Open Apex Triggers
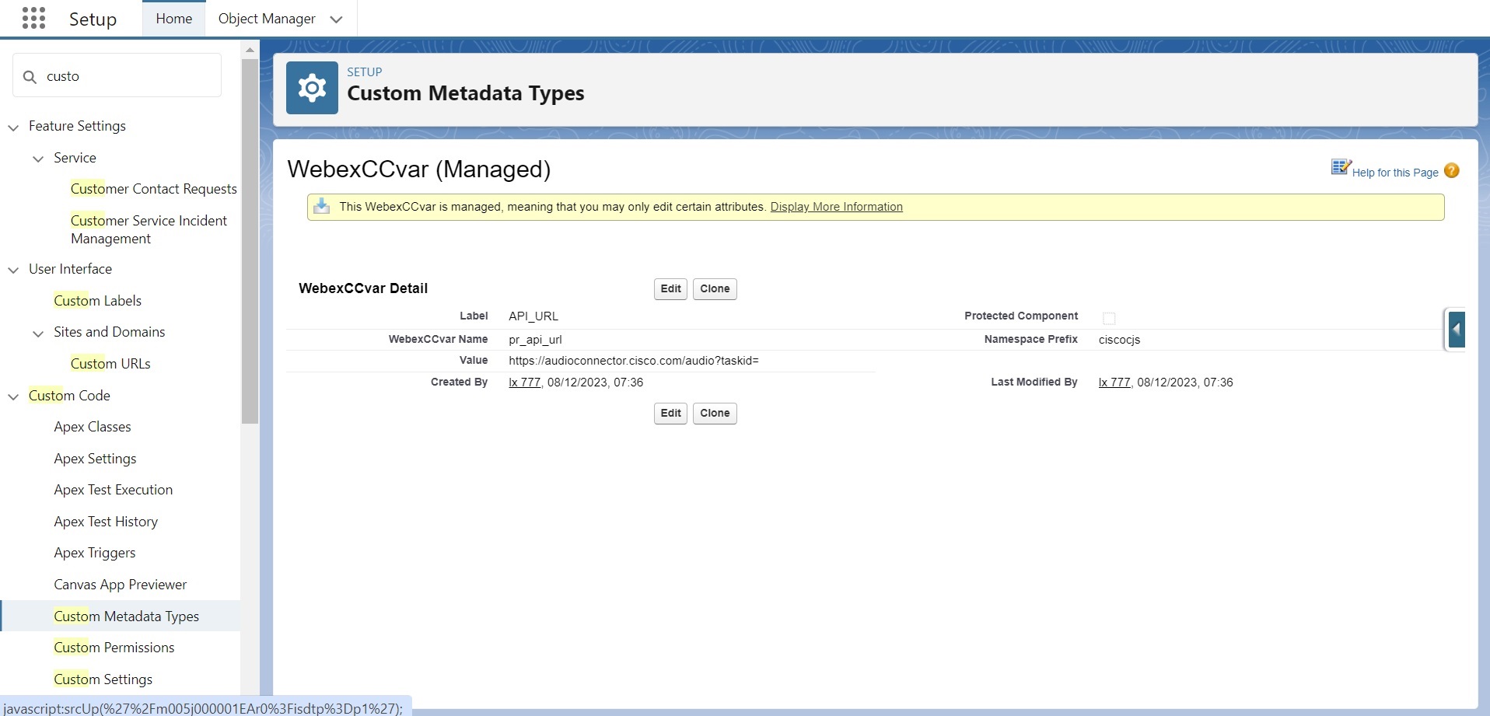 95,553
